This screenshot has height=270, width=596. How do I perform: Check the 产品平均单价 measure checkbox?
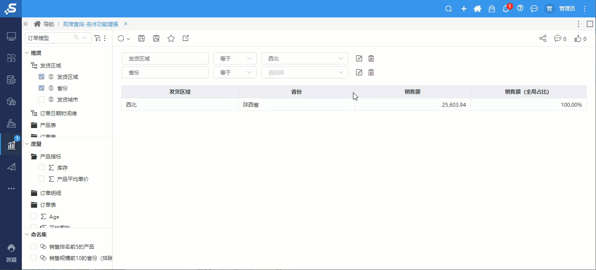tap(41, 179)
